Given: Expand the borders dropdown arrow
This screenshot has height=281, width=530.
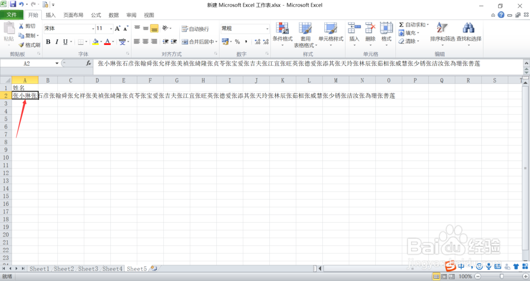Looking at the screenshot, I should pos(86,42).
